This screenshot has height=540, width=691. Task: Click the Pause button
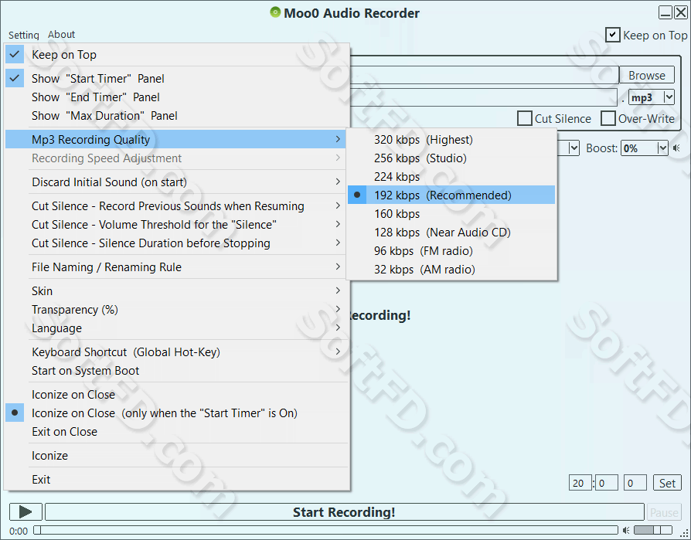(664, 512)
